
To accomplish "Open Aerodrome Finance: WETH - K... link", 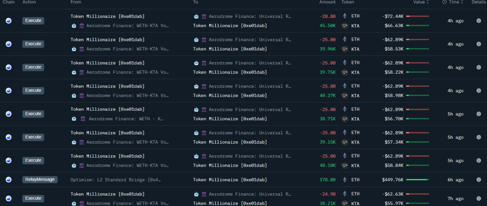I will coord(126,119).
